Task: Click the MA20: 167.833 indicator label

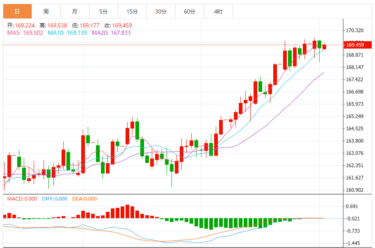Action: click(x=111, y=33)
